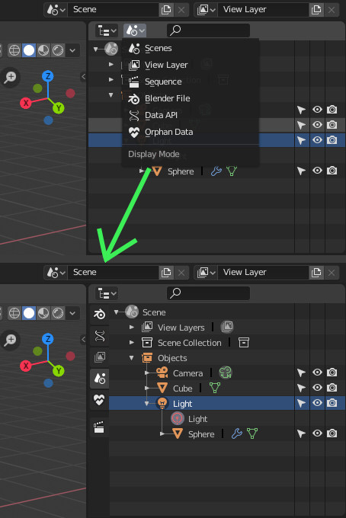This screenshot has width=346, height=518.
Task: Click New Scene icon in upper header
Action: (166, 10)
